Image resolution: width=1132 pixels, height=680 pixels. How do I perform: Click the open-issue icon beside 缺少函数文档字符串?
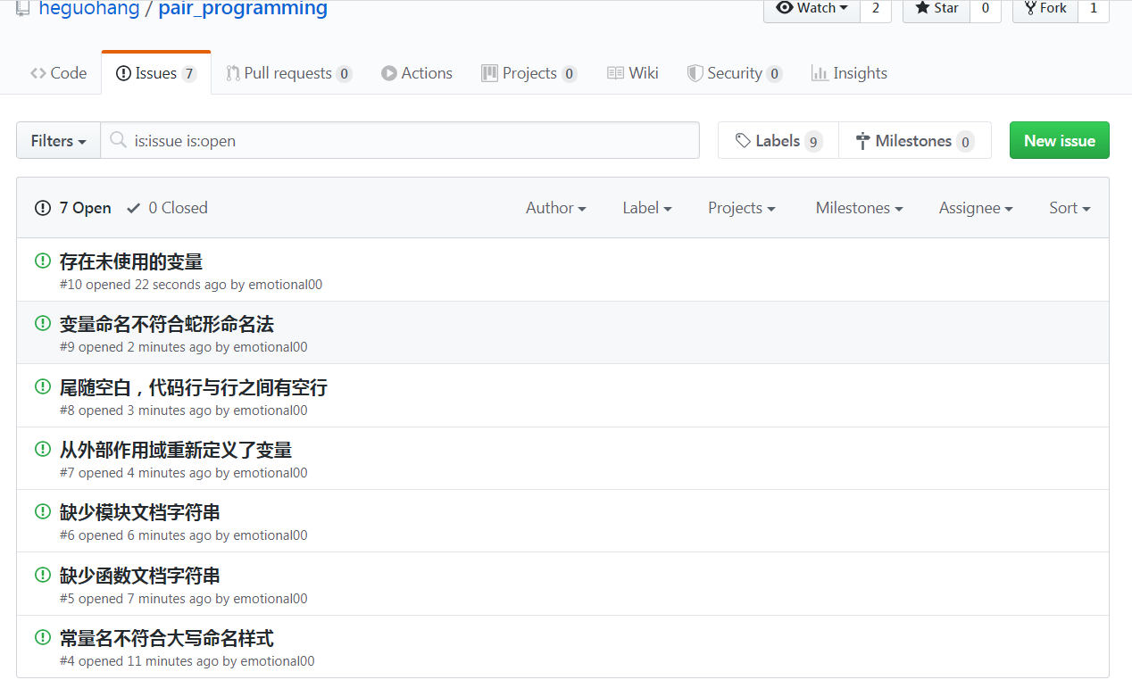pyautogui.click(x=42, y=575)
